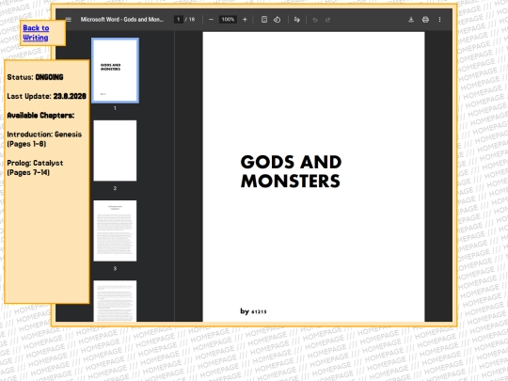
Task: Toggle the PDF sidebar hamburger menu
Action: click(x=69, y=20)
